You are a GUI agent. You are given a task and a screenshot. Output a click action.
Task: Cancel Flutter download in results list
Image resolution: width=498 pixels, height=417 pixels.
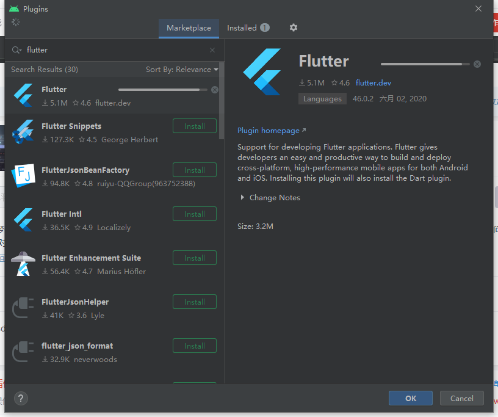coord(215,90)
